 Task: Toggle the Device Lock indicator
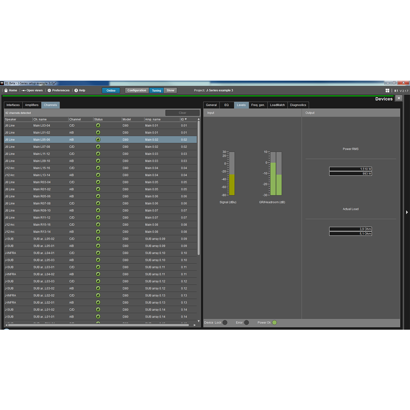tap(224, 322)
